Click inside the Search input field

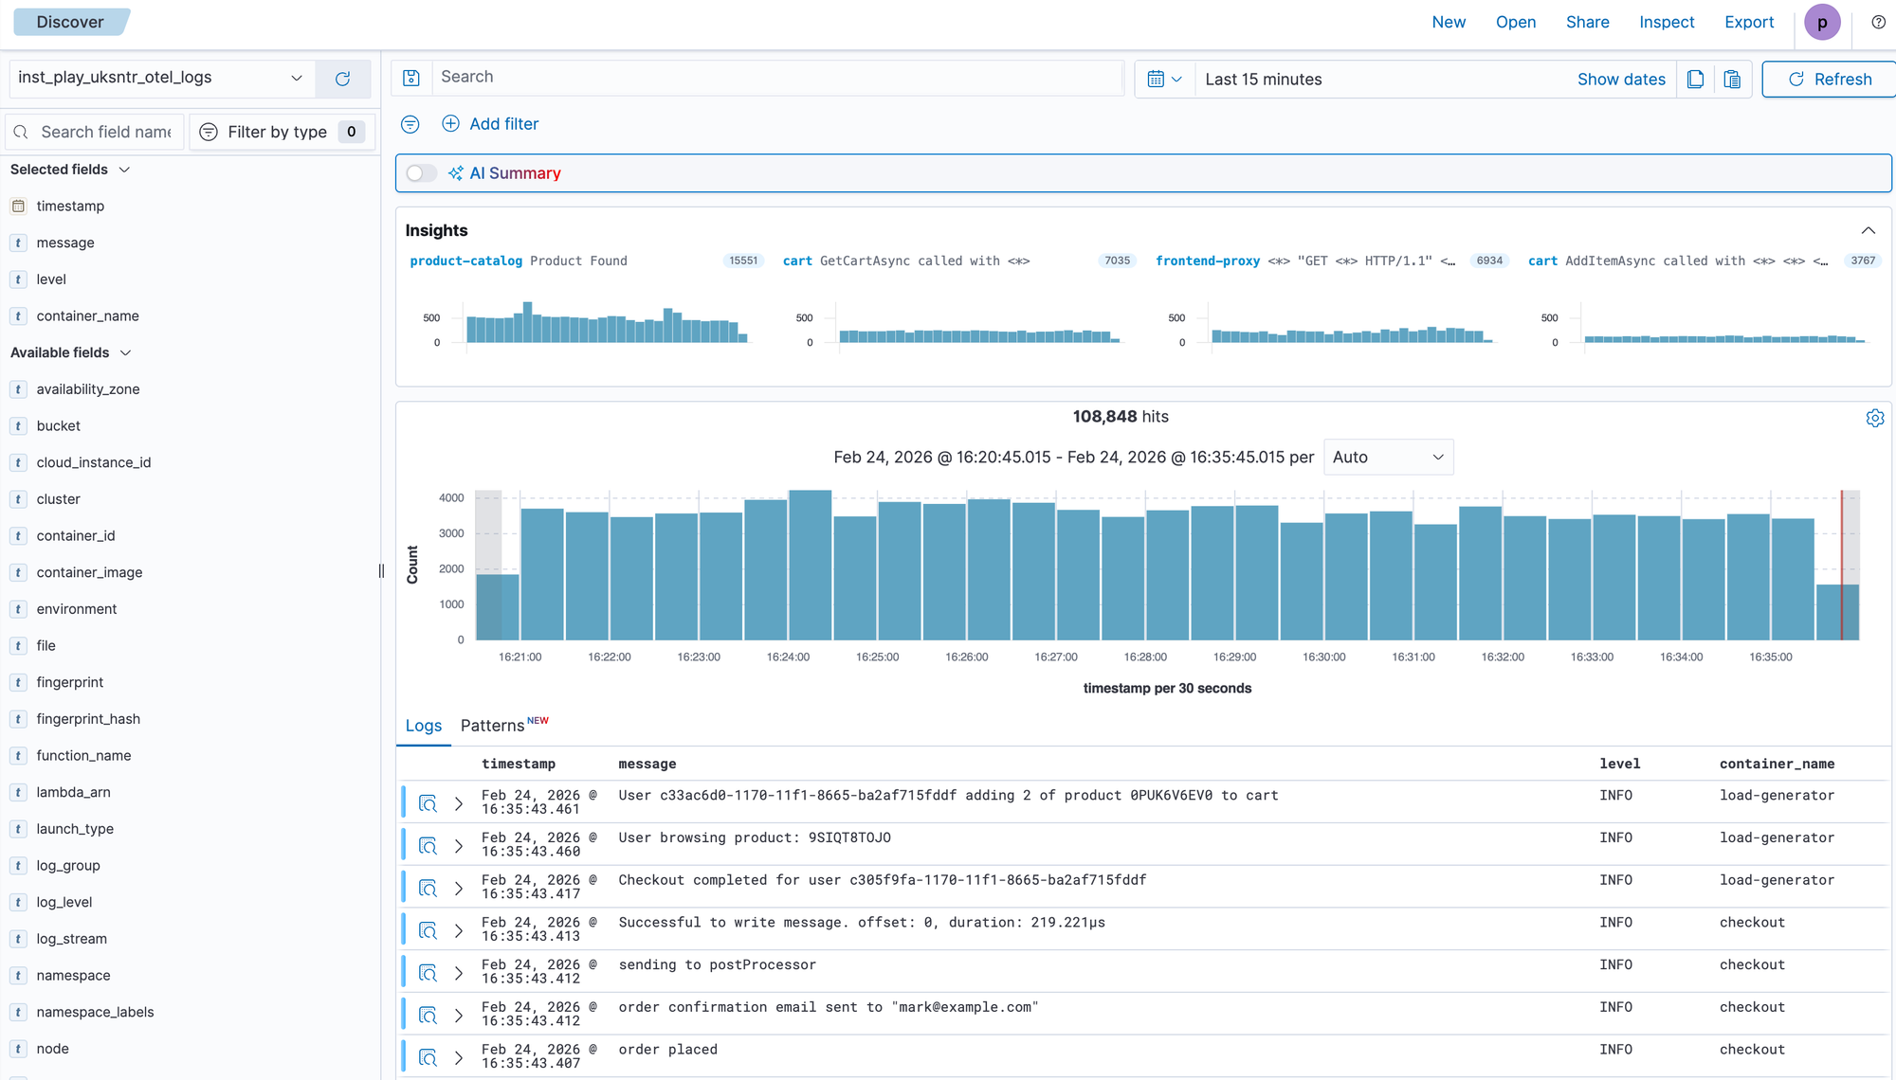click(758, 77)
